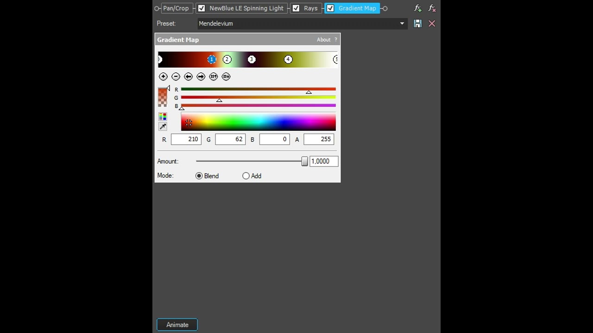Select gradient control point 2
The image size is (593, 333).
point(227,59)
